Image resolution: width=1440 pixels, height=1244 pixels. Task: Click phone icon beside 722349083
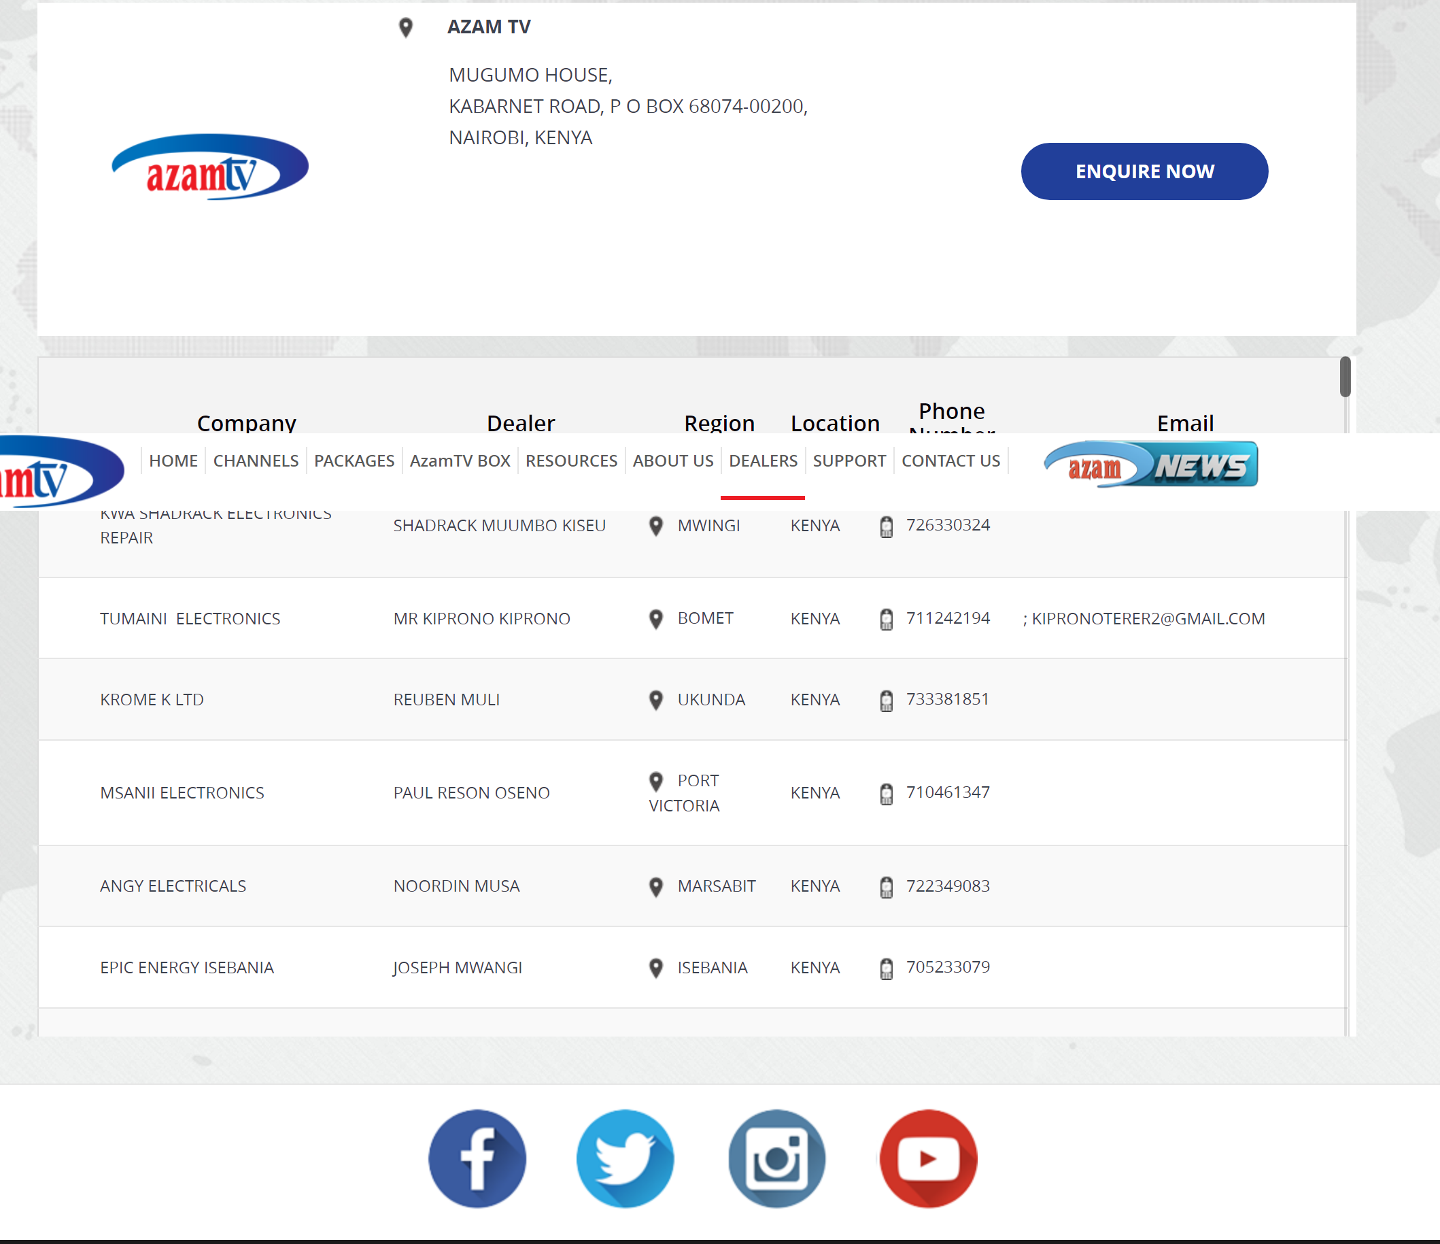coord(886,888)
